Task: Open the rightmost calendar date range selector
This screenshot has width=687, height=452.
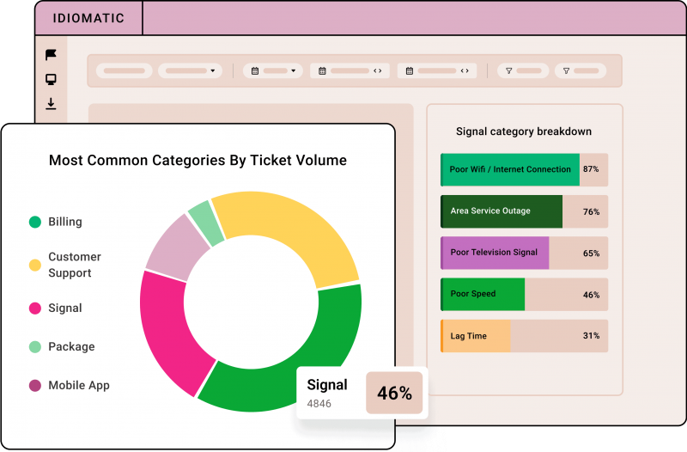Action: point(437,70)
